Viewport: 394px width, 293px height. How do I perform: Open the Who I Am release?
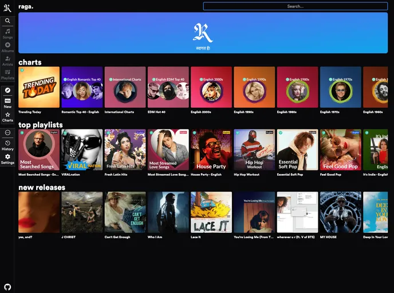(x=168, y=212)
